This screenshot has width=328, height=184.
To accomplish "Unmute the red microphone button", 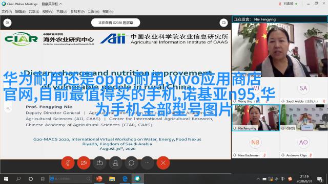I will [68, 163].
